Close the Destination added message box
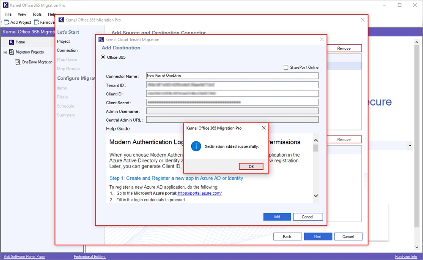The image size is (423, 260). point(264,128)
